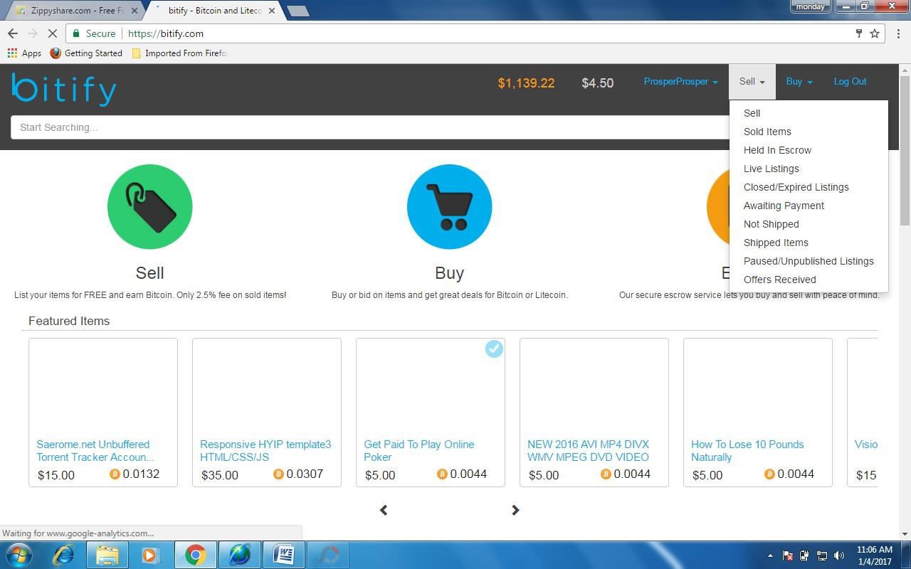Collapse the Sell dropdown menu
Screen dimensions: 911x569
click(752, 82)
